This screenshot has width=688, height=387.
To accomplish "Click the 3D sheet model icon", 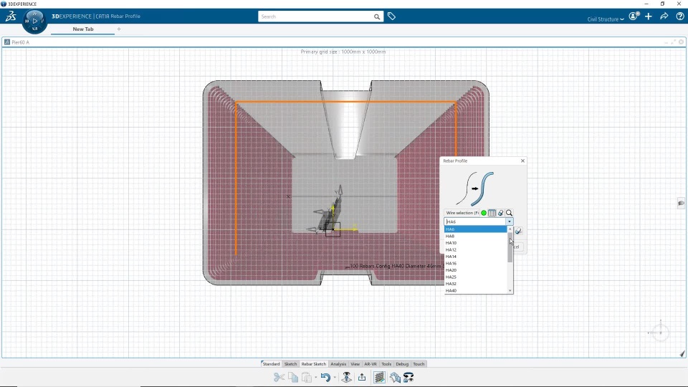I will tap(394, 378).
